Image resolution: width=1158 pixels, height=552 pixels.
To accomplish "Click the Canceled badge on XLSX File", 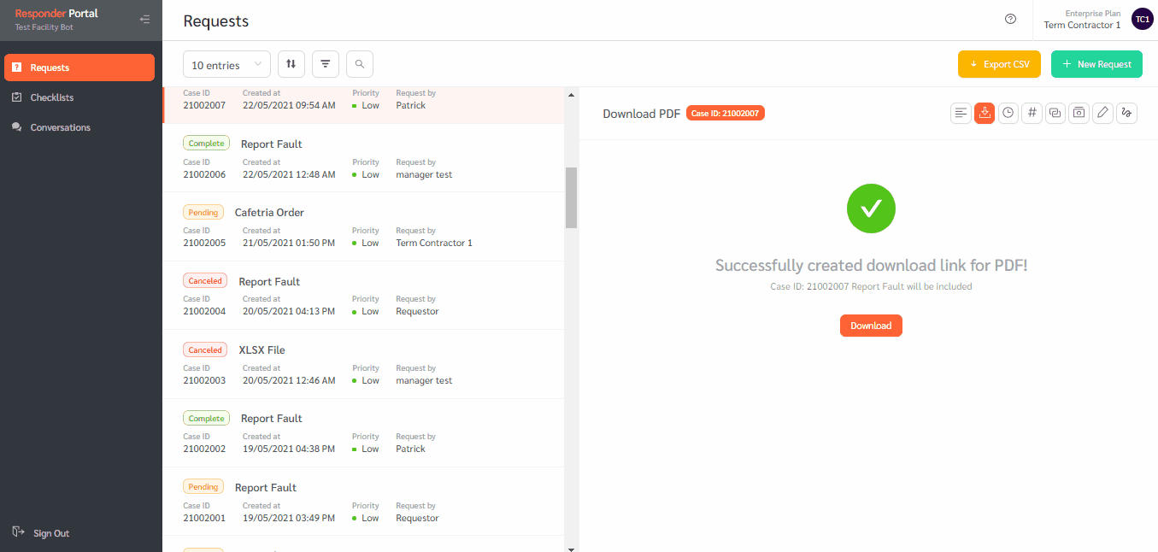I will 205,349.
